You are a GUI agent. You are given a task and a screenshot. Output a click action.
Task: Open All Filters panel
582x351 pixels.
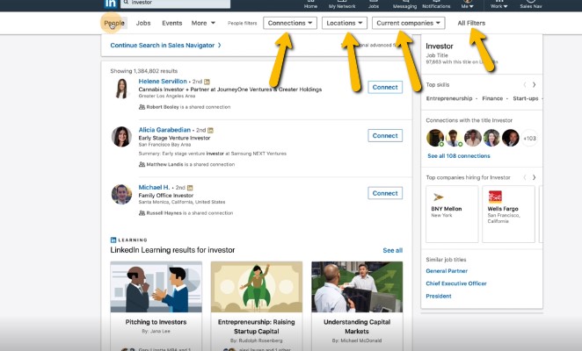pyautogui.click(x=473, y=23)
